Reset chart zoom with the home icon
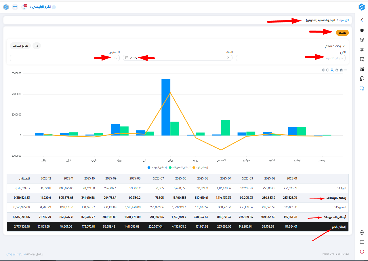 click(341, 70)
